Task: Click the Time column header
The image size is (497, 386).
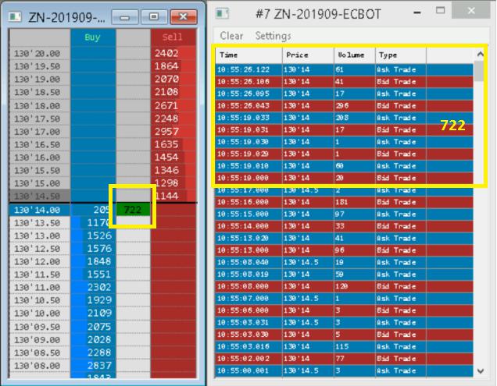Action: (x=248, y=55)
